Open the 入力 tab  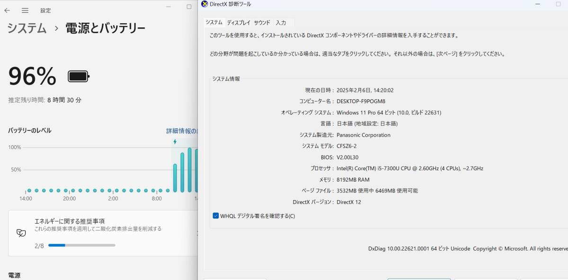[x=281, y=22]
